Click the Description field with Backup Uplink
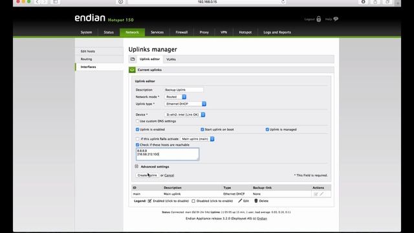This screenshot has height=233, width=414. pos(184,90)
